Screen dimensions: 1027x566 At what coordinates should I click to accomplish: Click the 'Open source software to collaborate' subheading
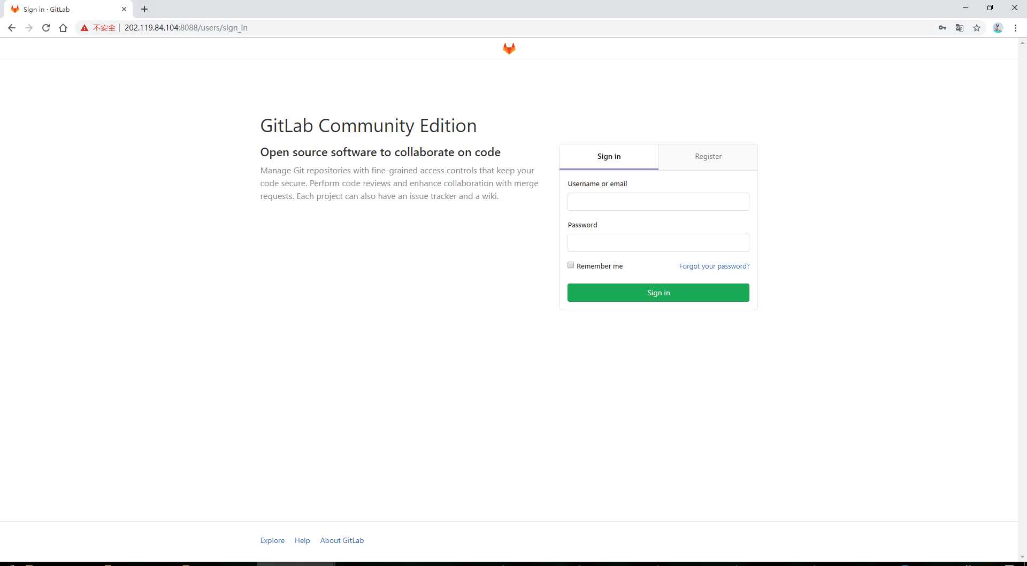click(380, 152)
